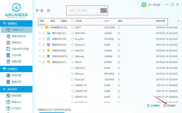Sort by the 修改时间 column header

pyautogui.click(x=160, y=21)
